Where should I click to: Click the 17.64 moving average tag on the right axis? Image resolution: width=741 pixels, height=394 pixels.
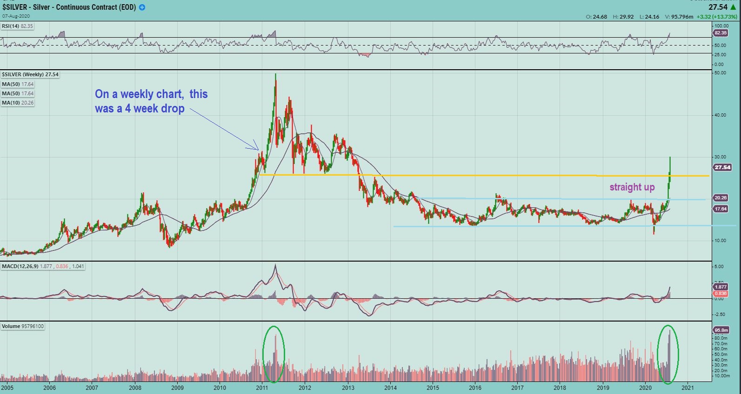pos(721,209)
